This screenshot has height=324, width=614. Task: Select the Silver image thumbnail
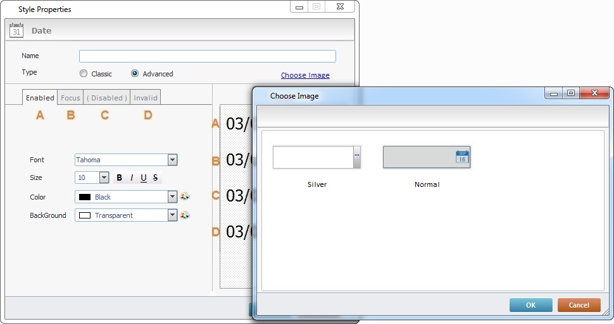point(316,157)
